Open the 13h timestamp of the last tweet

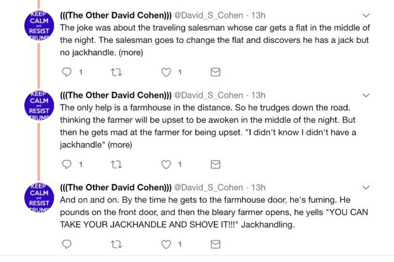258,188
